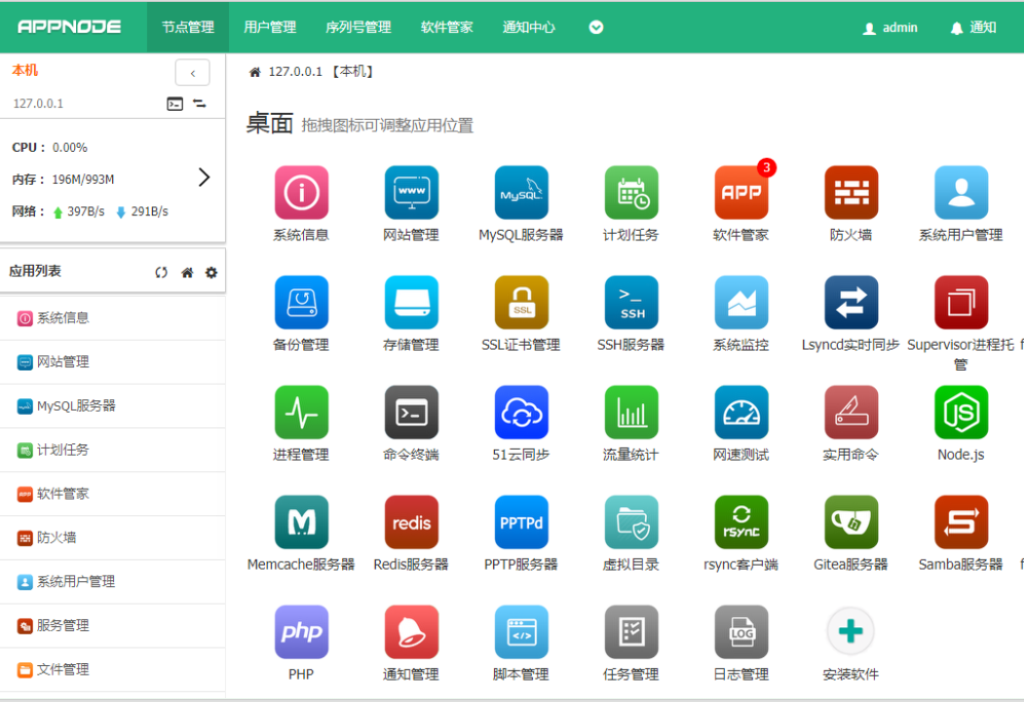Open the 软件管家 top menu
Image resolution: width=1024 pixels, height=702 pixels.
click(x=446, y=27)
